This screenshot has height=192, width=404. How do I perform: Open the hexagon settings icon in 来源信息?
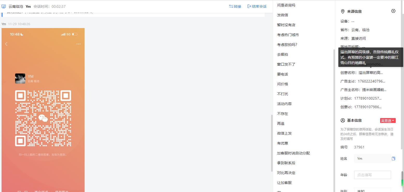393,11
